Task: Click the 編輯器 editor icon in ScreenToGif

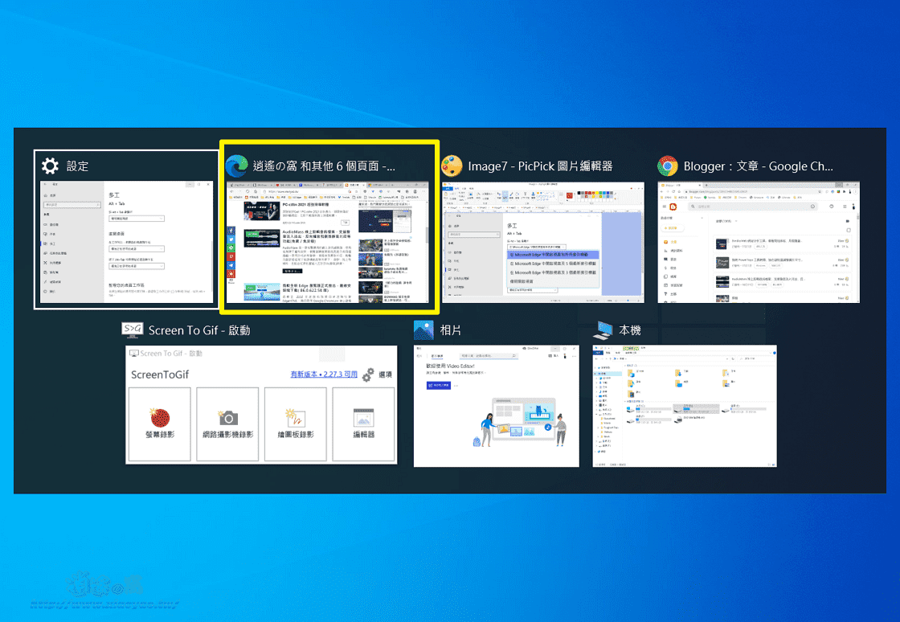Action: [362, 417]
